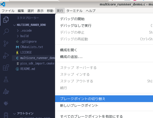This screenshot has height=118, width=153.
Task: Open pico_sdk_import.cmake in explorer
Action: [x=37, y=63]
